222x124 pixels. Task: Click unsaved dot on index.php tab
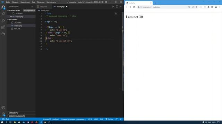(x=67, y=7)
